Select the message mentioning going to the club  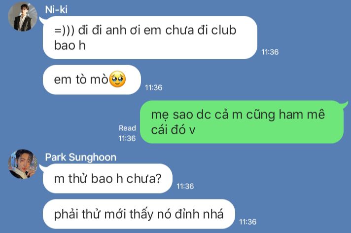click(x=150, y=38)
